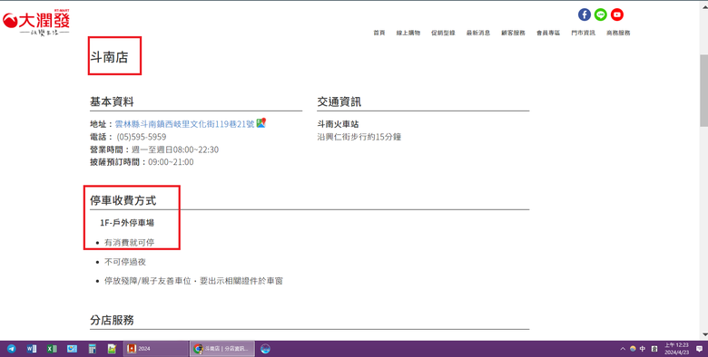Viewport: 708px width, 357px height.
Task: Open the notepad with green checkmark taskbar icon
Action: pos(112,349)
